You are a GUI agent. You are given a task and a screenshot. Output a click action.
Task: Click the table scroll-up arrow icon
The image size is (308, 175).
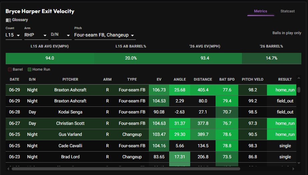[x=299, y=78]
